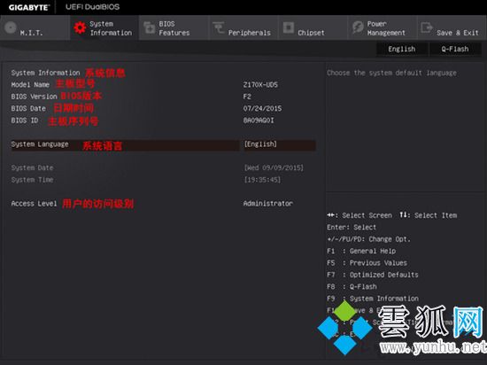This screenshot has height=365, width=487.
Task: Open the Peripherals tab
Action: [x=243, y=28]
